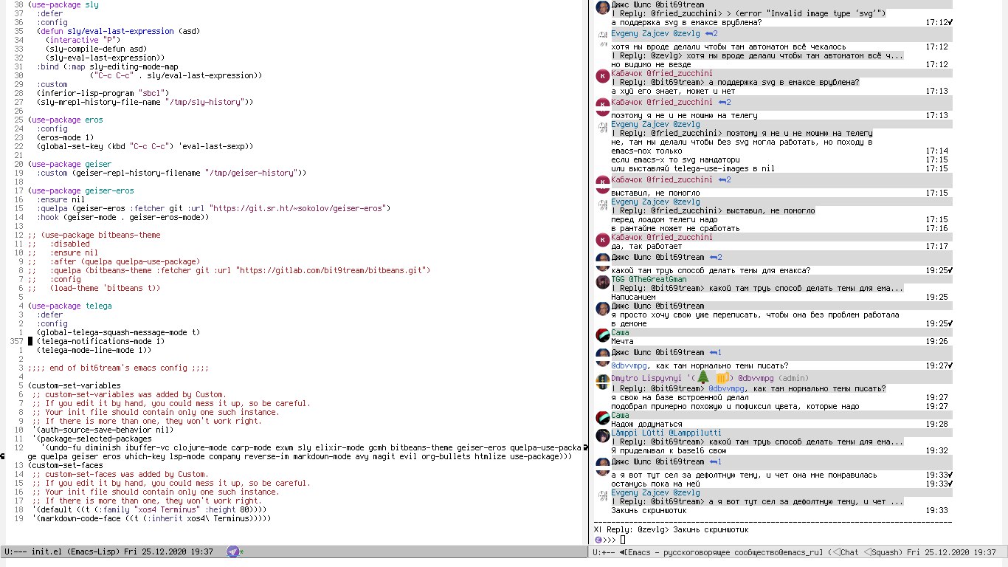
Task: Open replies icon beside Evgeny Zajcev at 17:12
Action: [711, 34]
